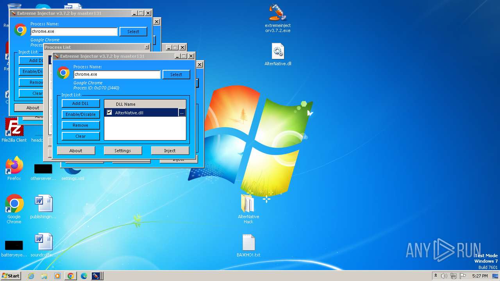The width and height of the screenshot is (500, 281).
Task: Click the network tray icon
Action: (454, 276)
